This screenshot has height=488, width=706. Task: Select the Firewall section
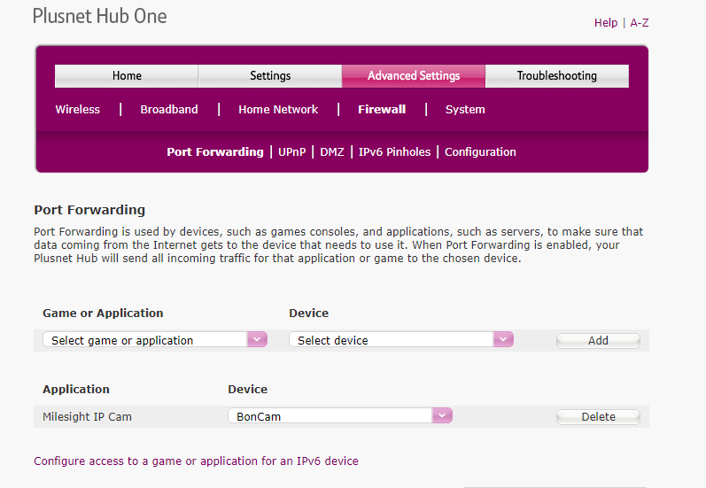(x=382, y=110)
